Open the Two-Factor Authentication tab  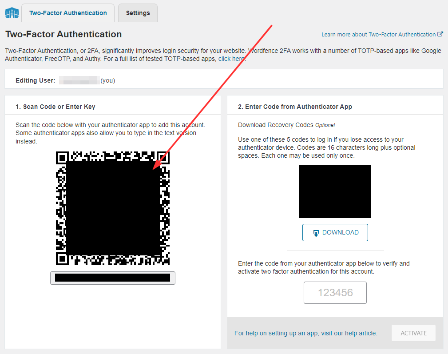tap(68, 13)
